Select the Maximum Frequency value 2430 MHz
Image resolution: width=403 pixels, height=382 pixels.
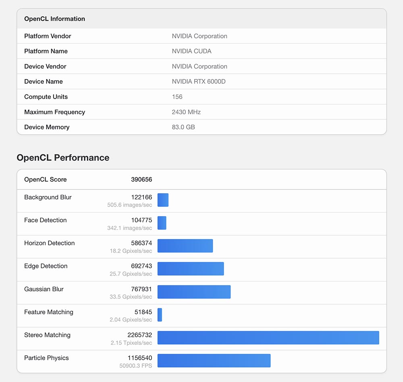(186, 112)
